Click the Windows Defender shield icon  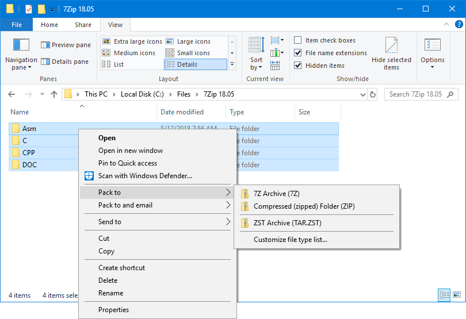pos(89,176)
